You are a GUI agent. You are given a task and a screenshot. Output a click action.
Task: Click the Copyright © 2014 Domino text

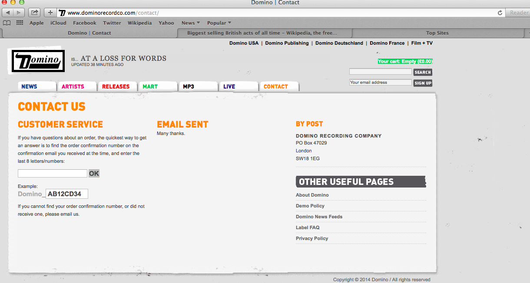tap(382, 280)
